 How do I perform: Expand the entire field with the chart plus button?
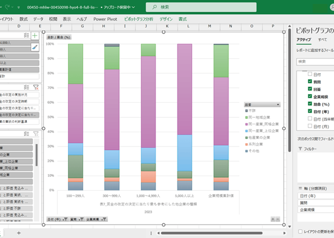(x=273, y=219)
